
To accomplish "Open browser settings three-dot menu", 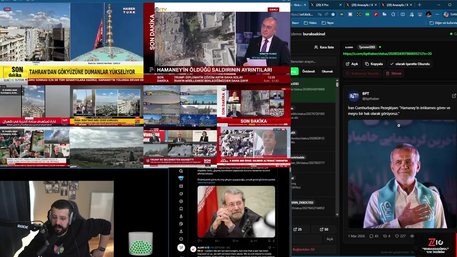I will pos(437,14).
